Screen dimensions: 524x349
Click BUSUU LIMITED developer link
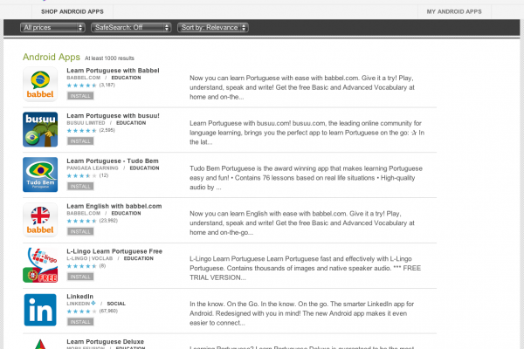86,123
